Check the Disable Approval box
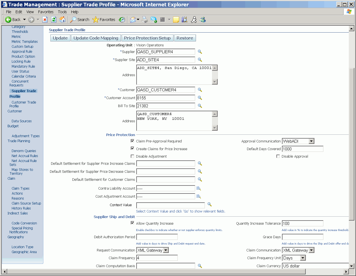Screen dimensions: 356x276 [278, 156]
